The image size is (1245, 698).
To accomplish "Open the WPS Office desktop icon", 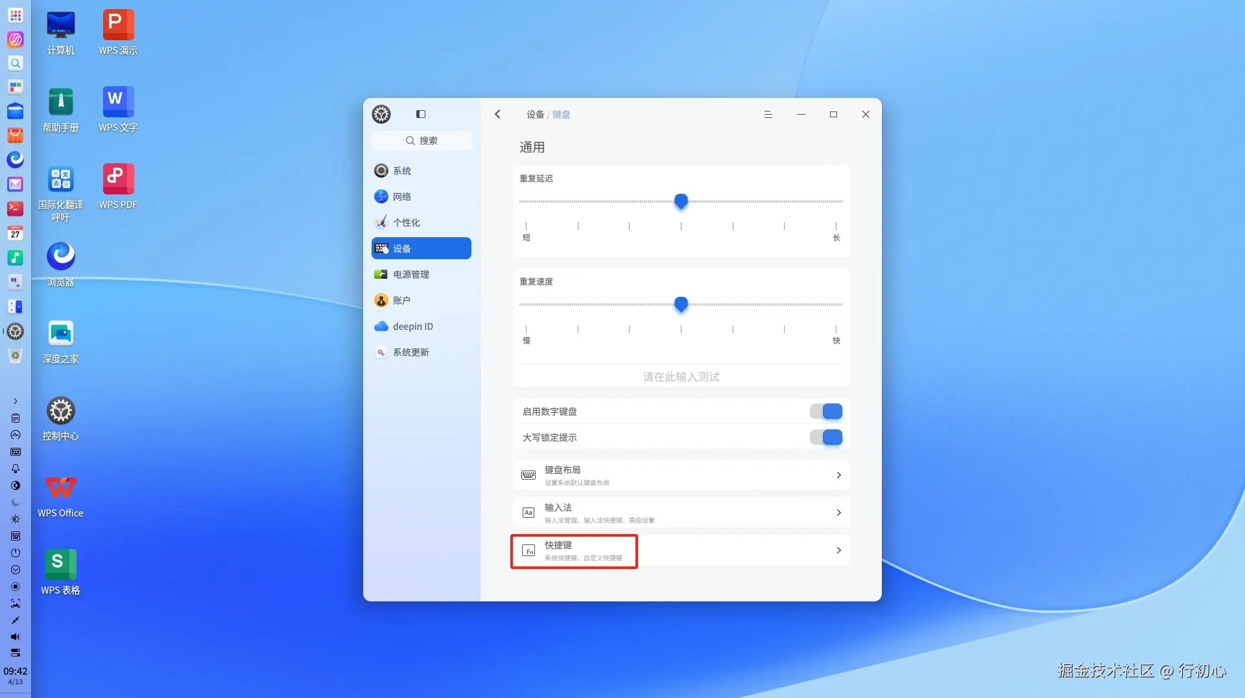I will click(x=61, y=496).
